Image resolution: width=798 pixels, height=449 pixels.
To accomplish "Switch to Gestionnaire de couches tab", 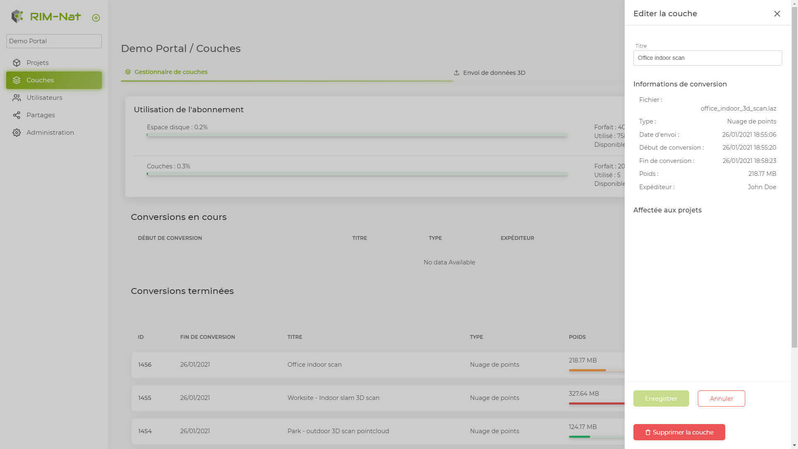I will tap(171, 72).
